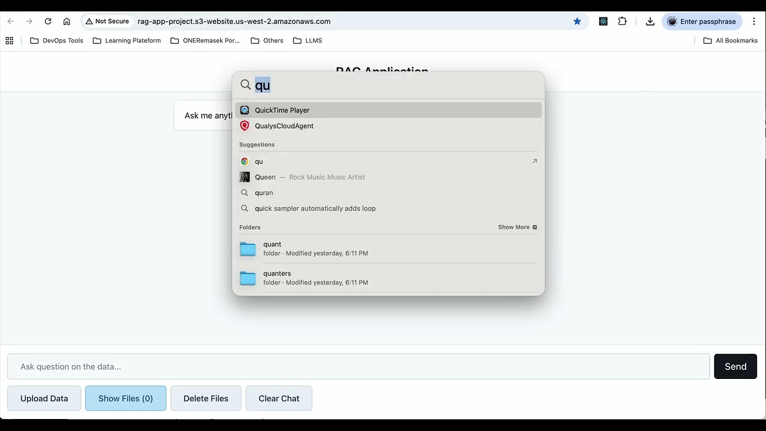Click the 'quant' blue folder icon
This screenshot has width=766, height=431.
[248, 248]
